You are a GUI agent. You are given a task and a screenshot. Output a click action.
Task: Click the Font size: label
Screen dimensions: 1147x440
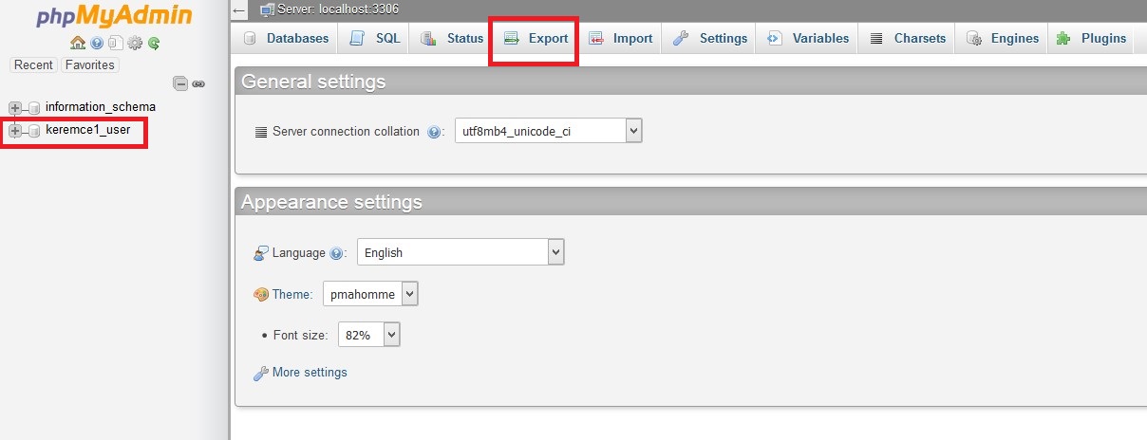tap(302, 336)
